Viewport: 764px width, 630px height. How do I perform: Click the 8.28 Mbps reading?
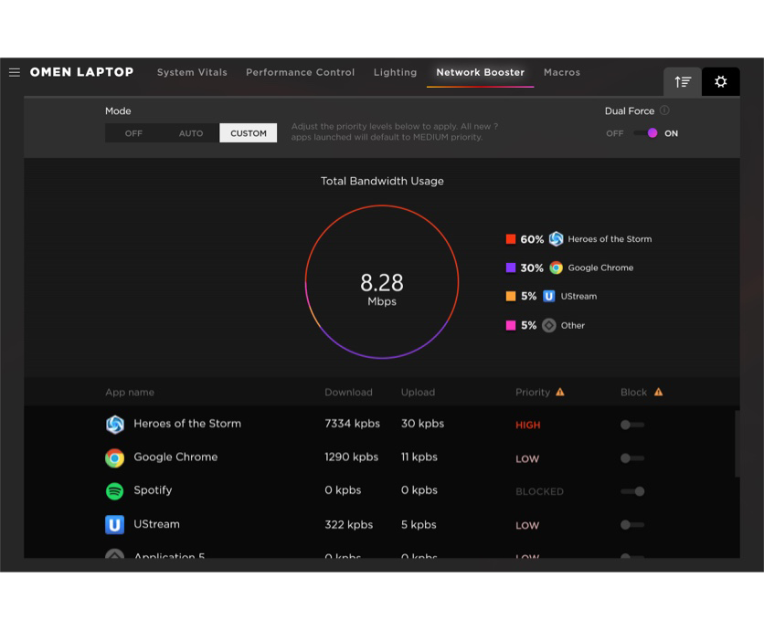point(382,289)
